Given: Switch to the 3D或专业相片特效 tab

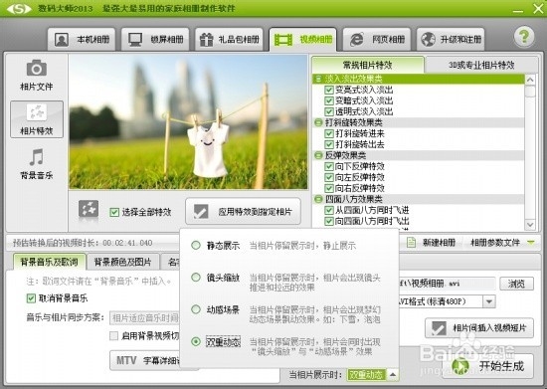Looking at the screenshot, I should pos(481,65).
